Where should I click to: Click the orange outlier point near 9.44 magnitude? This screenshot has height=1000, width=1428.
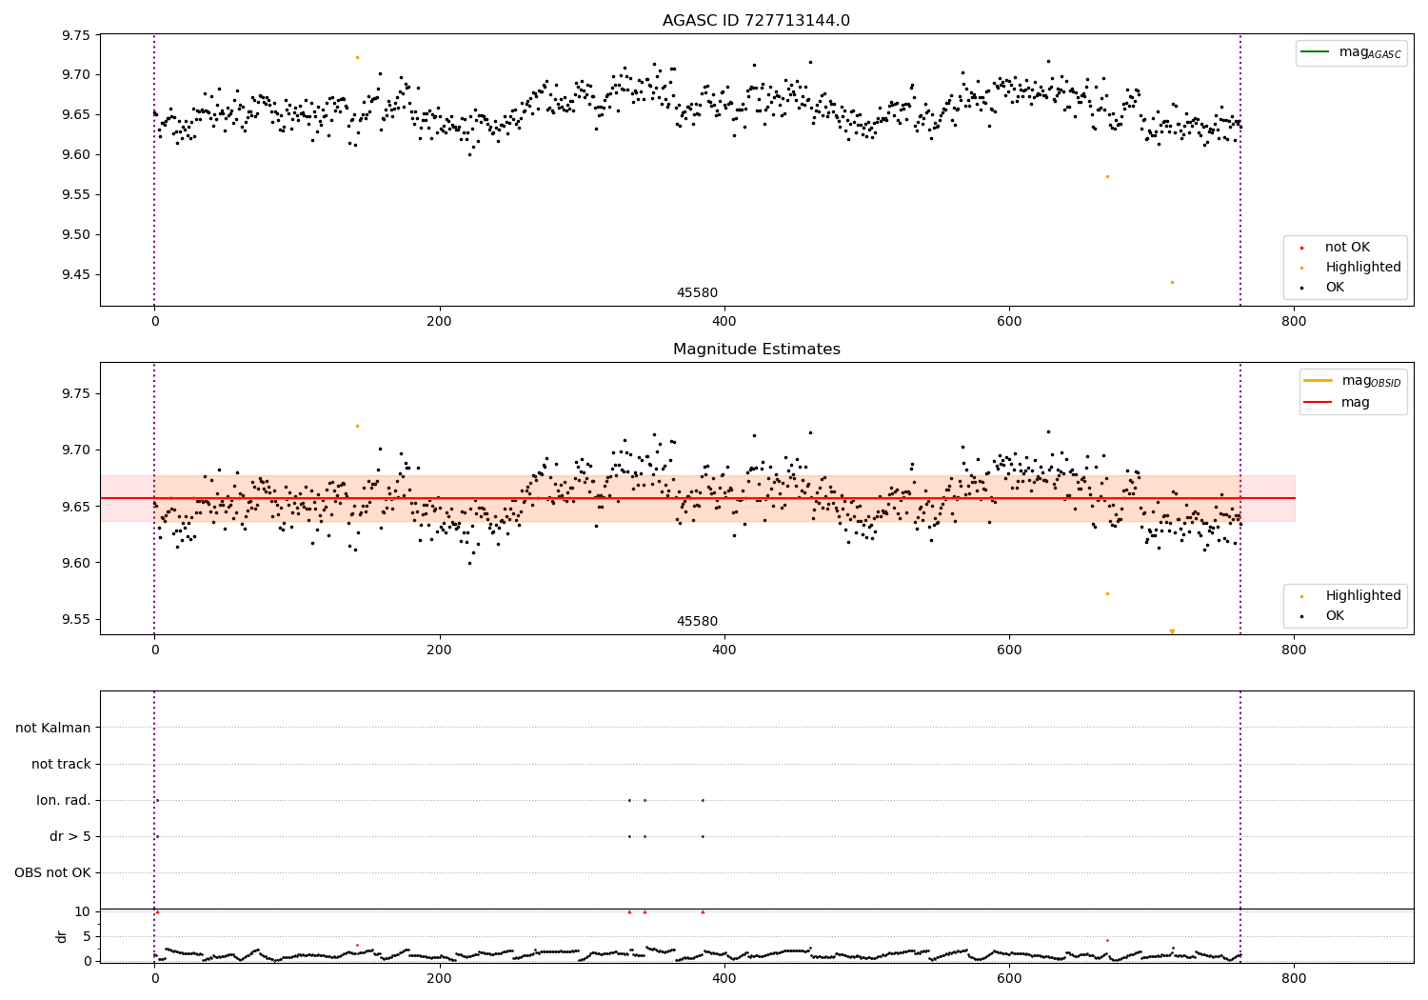(1172, 282)
